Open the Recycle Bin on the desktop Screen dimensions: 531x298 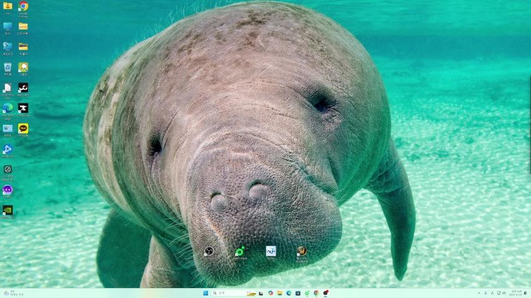tap(7, 67)
